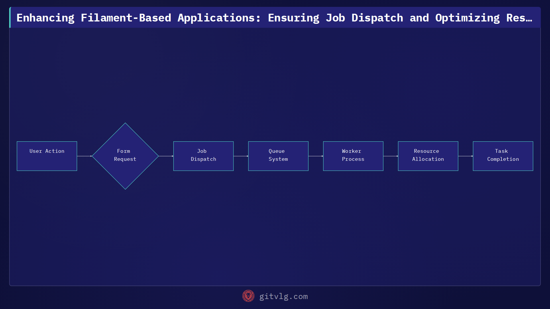Click the Job Dispatch box
The image size is (550, 309).
(x=203, y=156)
